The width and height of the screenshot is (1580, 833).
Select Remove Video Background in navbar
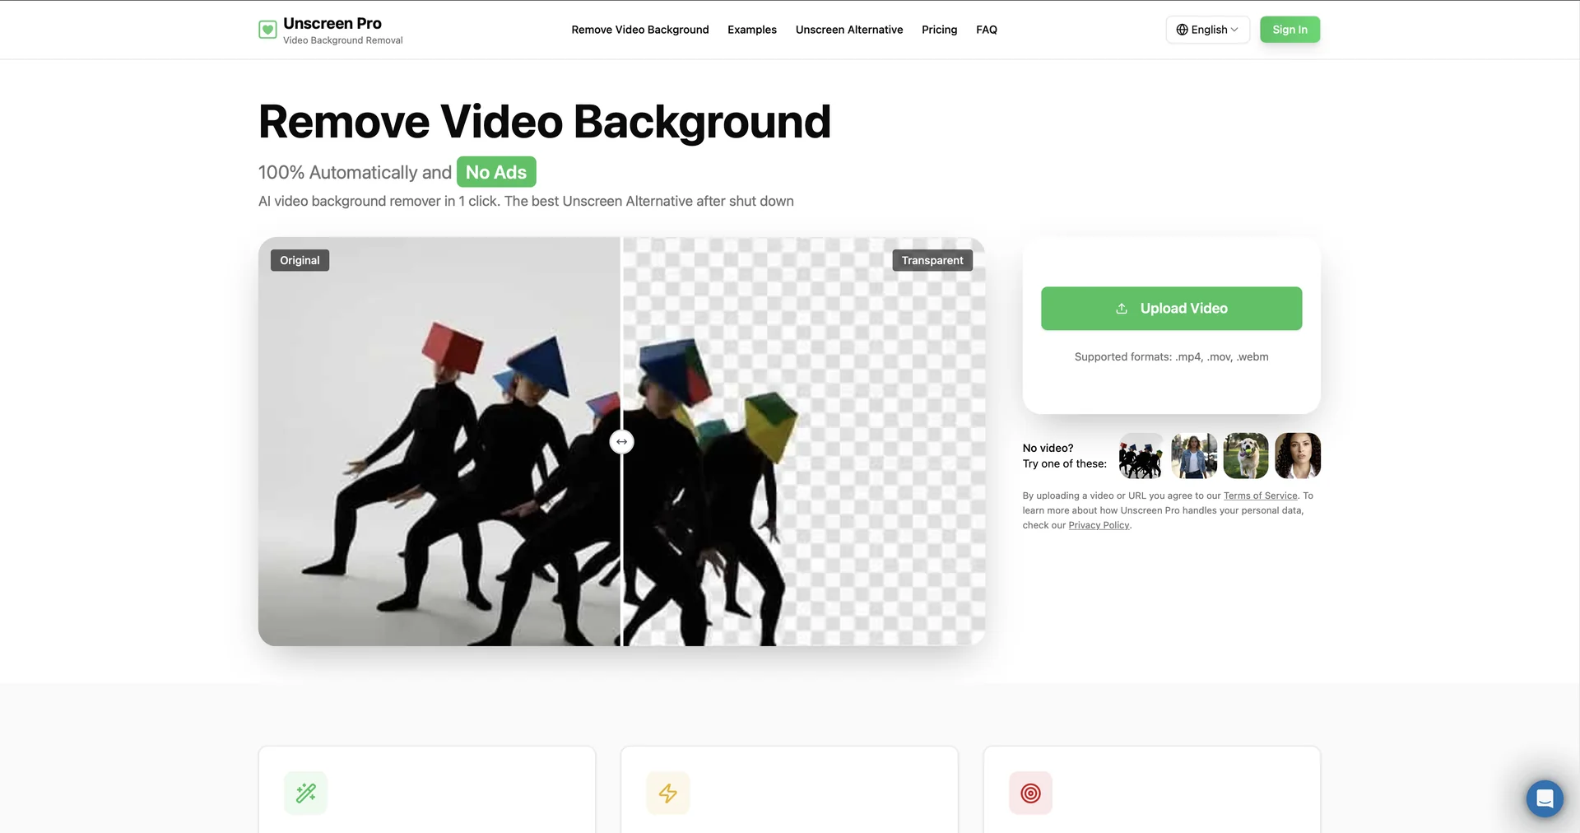point(639,30)
